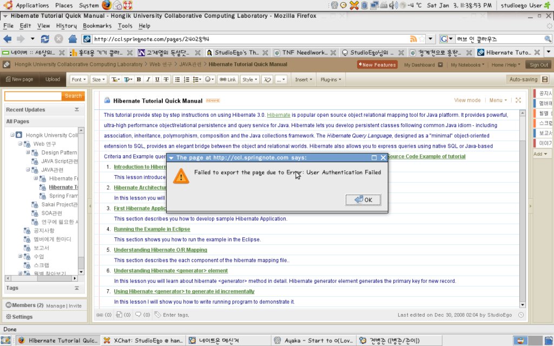
Task: Bookmark this page with the star icon
Action: (421, 39)
